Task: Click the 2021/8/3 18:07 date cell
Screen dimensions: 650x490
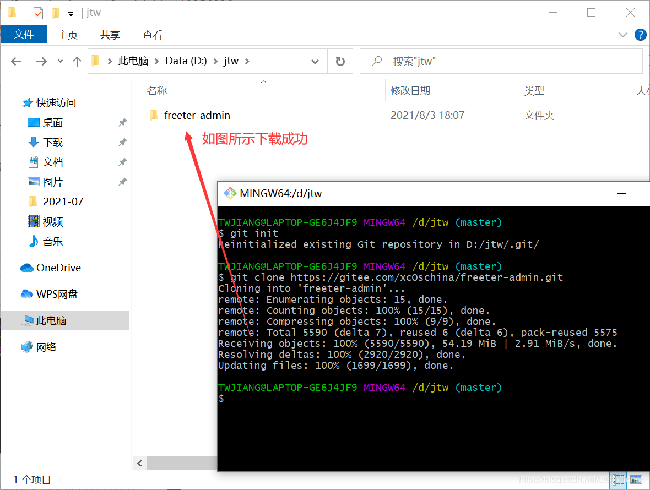Action: click(427, 115)
